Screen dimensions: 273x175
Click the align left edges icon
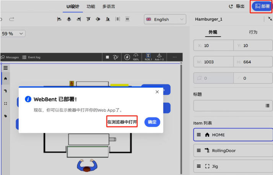[59, 19]
